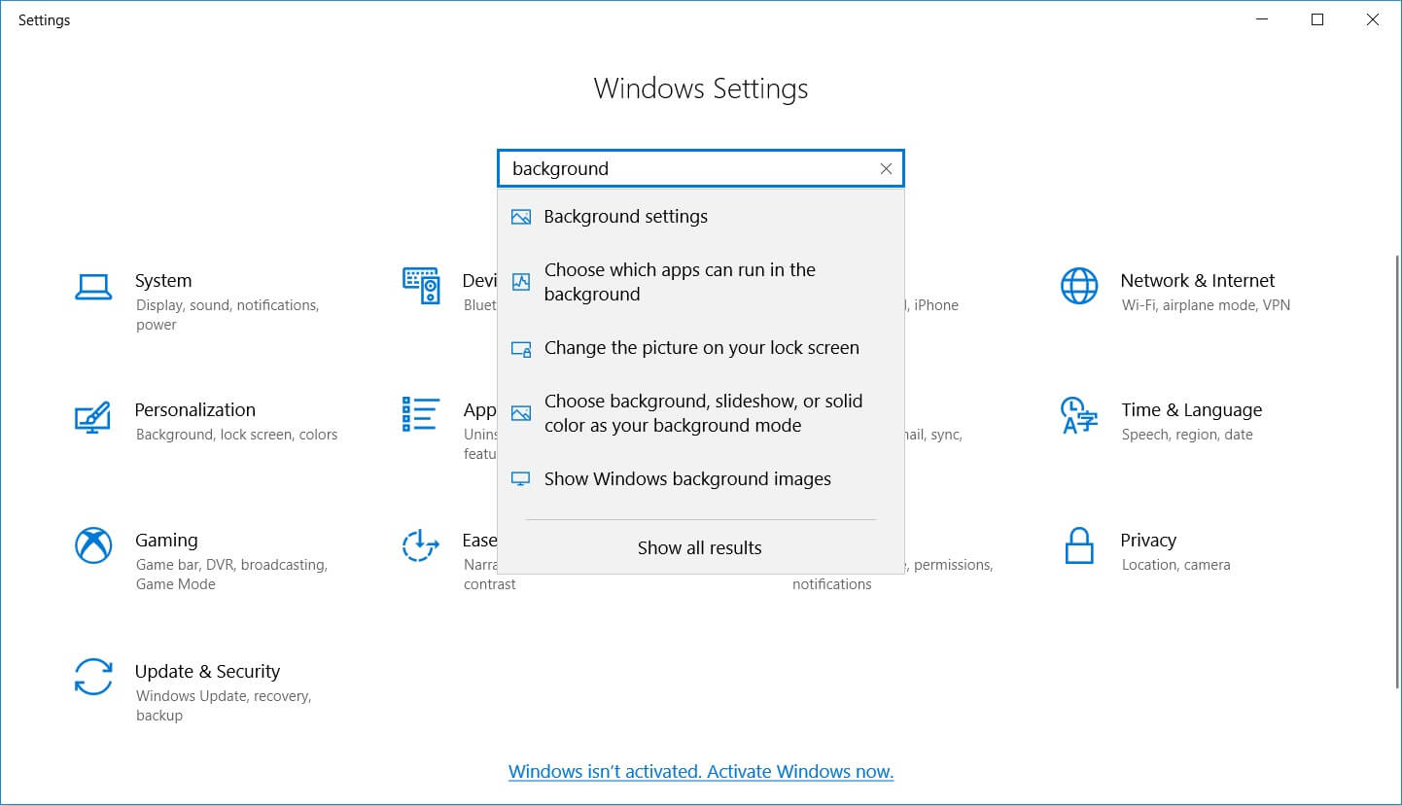Click the Windows Settings heading
1402x806 pixels.
coord(701,88)
